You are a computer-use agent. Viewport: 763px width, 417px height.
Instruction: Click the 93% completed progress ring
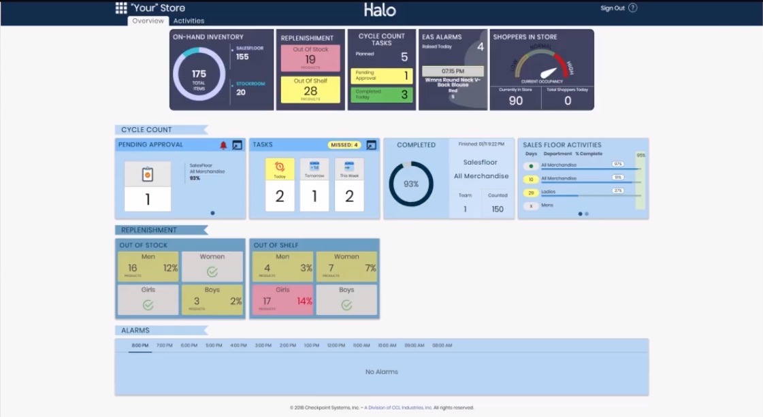point(411,184)
